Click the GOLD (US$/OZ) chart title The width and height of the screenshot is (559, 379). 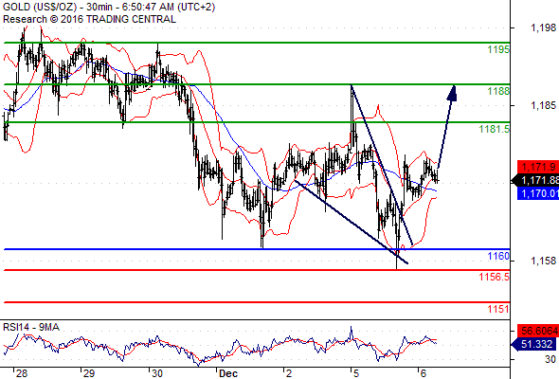coord(40,7)
